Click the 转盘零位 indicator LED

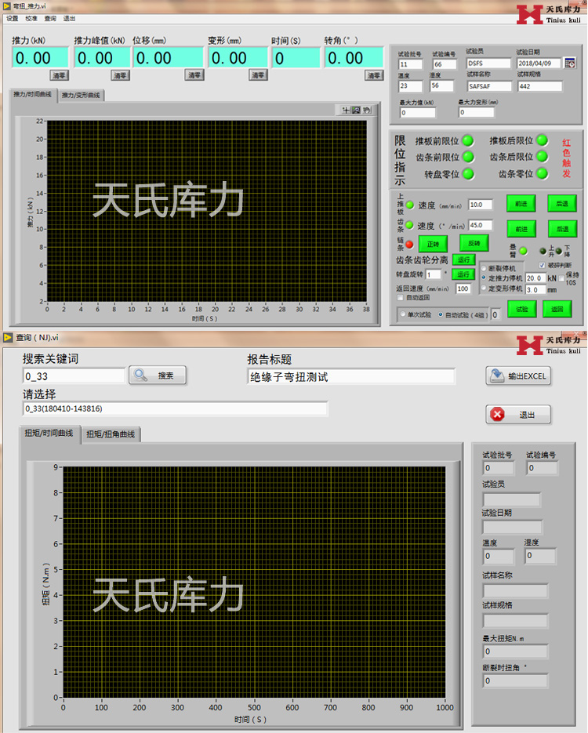tap(468, 174)
